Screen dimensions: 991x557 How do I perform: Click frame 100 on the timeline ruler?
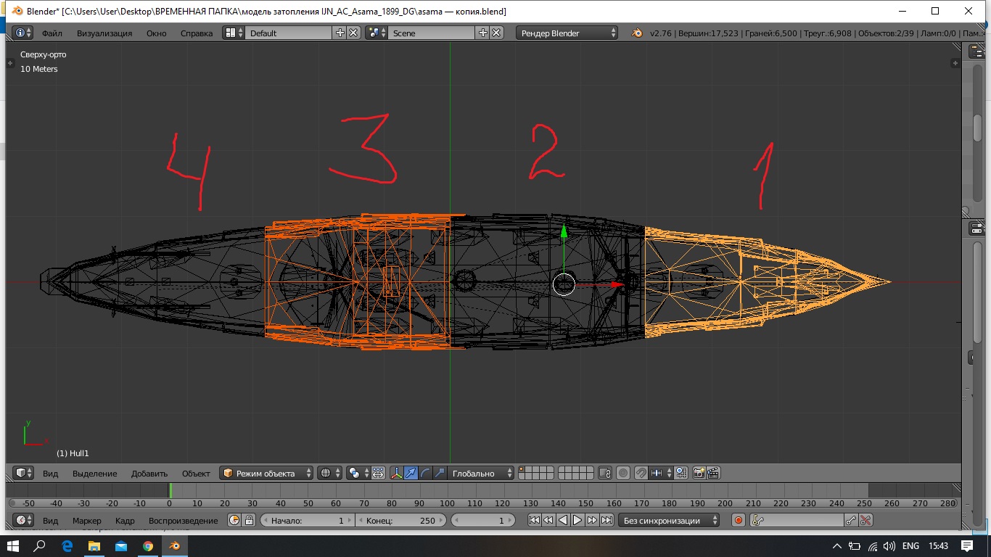(x=447, y=503)
